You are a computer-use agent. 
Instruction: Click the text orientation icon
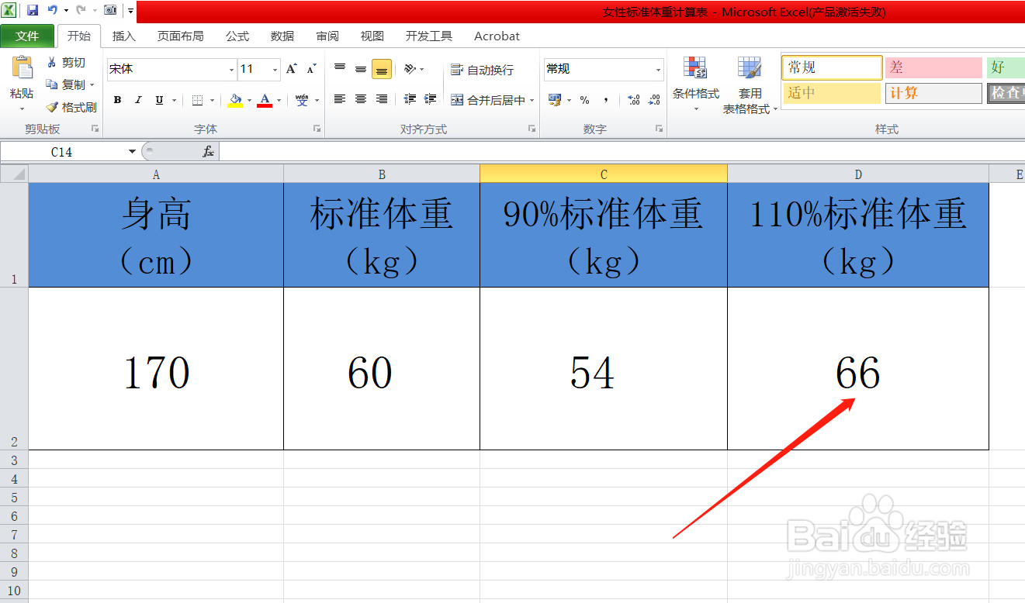410,69
